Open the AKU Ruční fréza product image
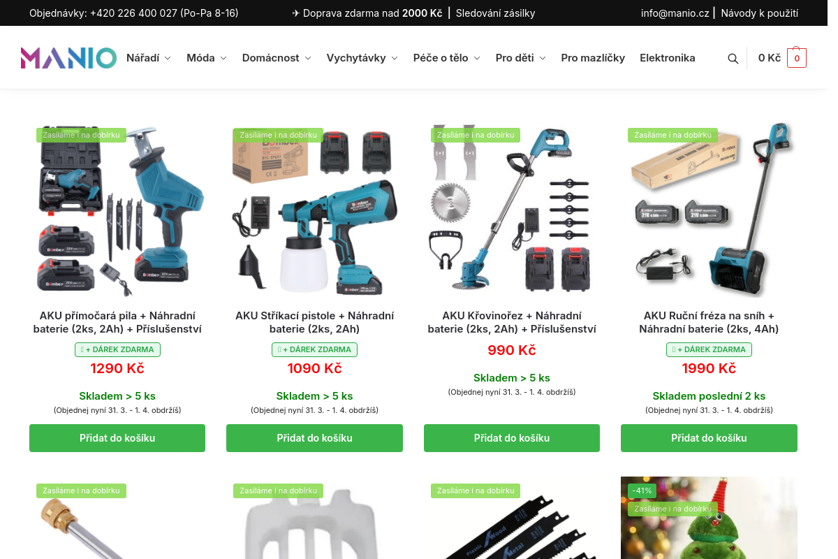Image resolution: width=838 pixels, height=559 pixels. pyautogui.click(x=709, y=210)
